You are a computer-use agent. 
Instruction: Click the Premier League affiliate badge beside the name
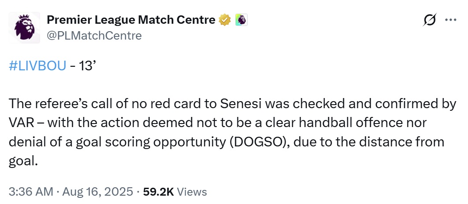coord(241,20)
